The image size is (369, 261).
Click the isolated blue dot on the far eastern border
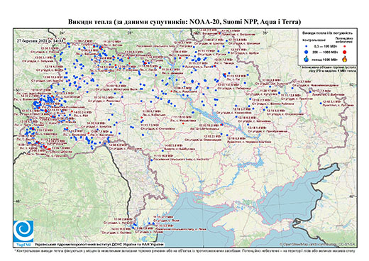coord(321,103)
